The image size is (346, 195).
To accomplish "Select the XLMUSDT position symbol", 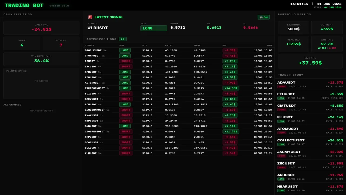I will pos(91,153).
